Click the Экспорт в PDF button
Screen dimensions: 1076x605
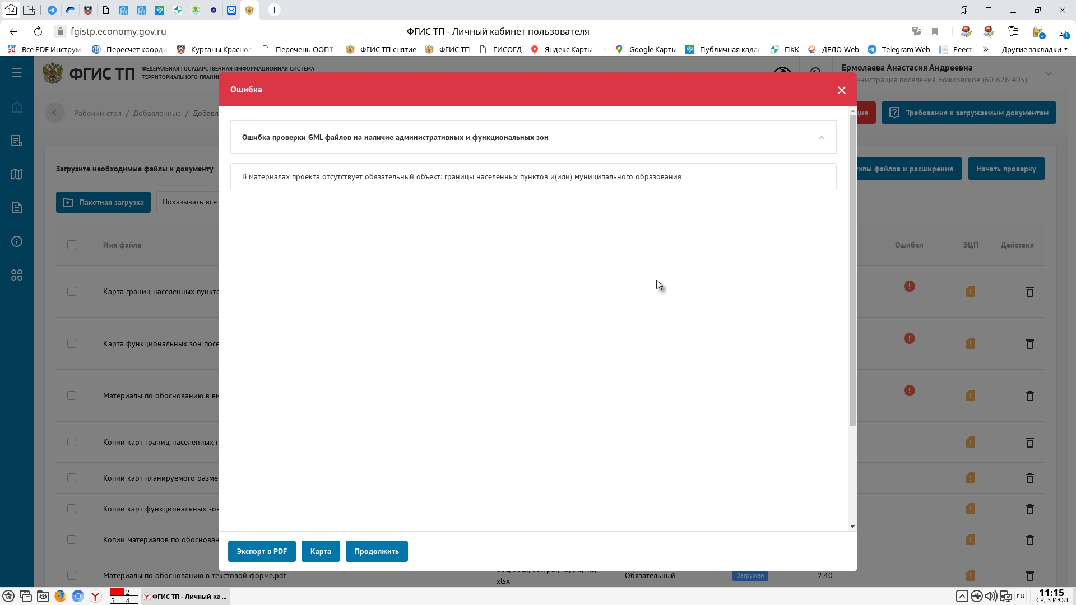(261, 551)
